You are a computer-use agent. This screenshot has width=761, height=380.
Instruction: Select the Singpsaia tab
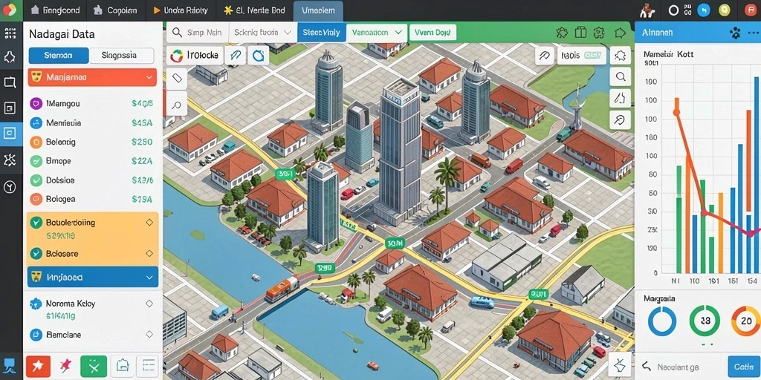coord(121,55)
